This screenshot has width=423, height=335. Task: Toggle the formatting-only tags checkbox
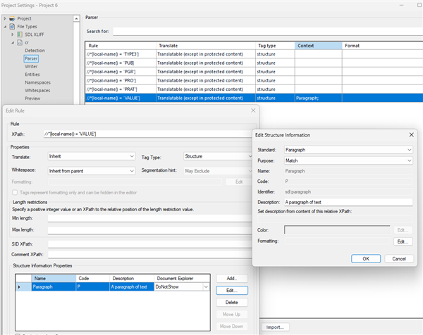15,193
